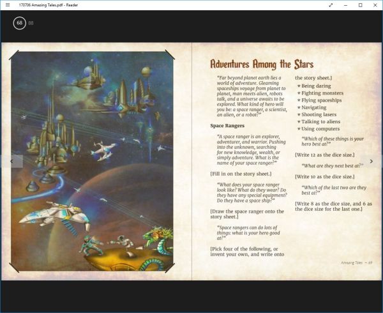
Task: Click the 'Amazing Tales — 69' page footer
Action: [x=356, y=263]
